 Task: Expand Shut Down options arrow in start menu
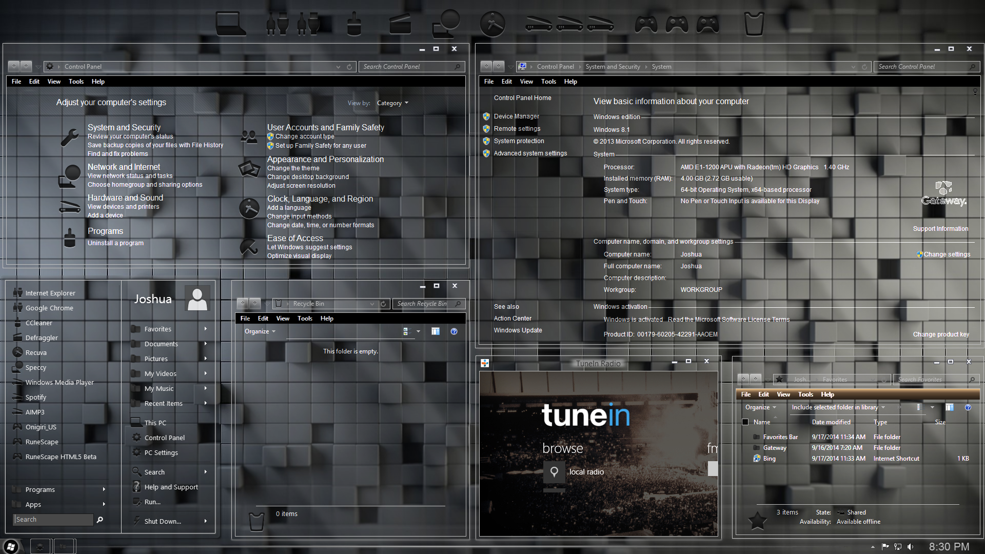(206, 521)
